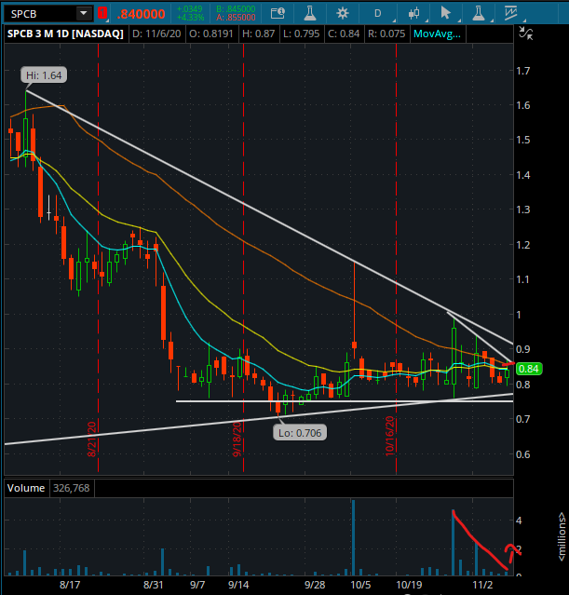Screen dimensions: 569x595
Task: Click the D: 11/6/20 date readout
Action: [156, 34]
